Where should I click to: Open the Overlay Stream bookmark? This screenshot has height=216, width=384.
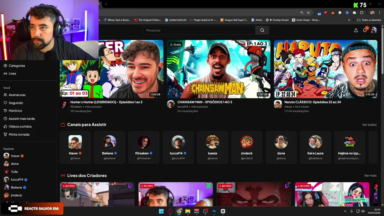coord(277,20)
